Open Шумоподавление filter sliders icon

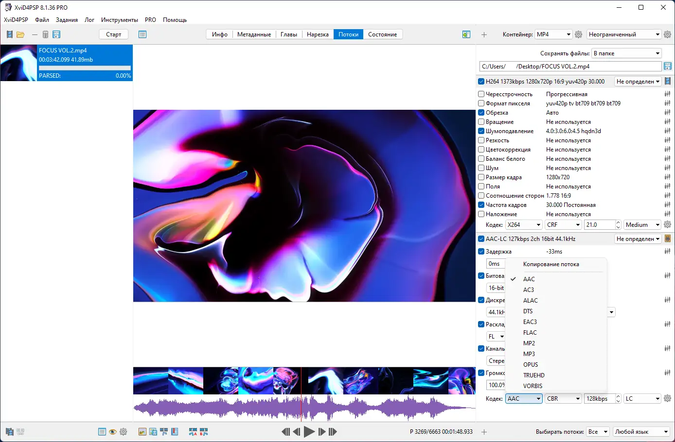point(667,131)
